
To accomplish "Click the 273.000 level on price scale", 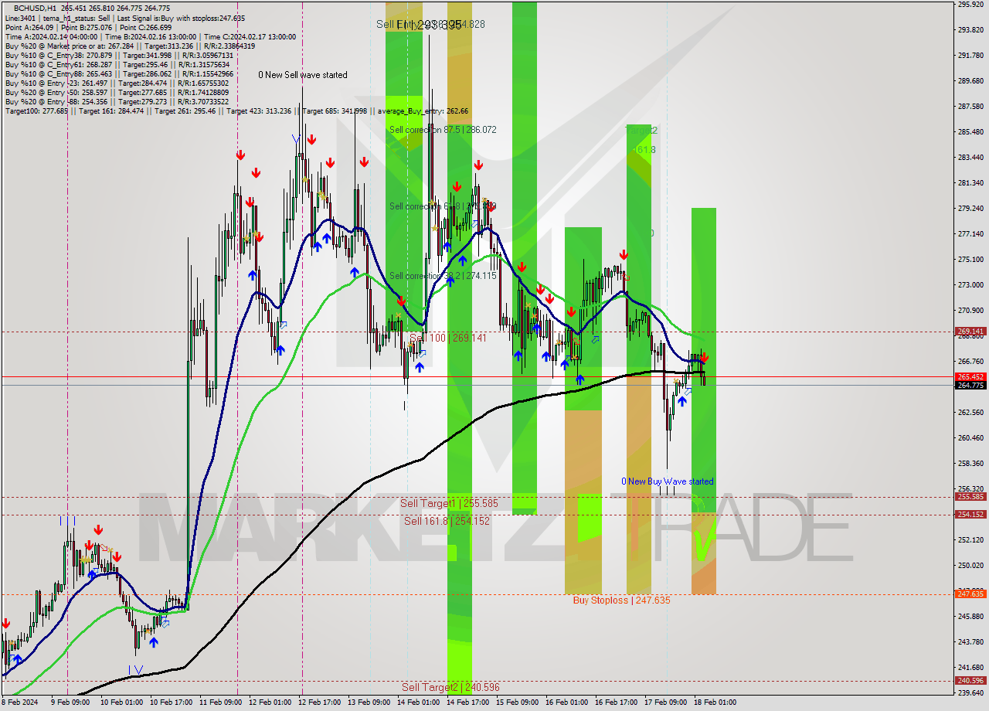I will (x=970, y=285).
